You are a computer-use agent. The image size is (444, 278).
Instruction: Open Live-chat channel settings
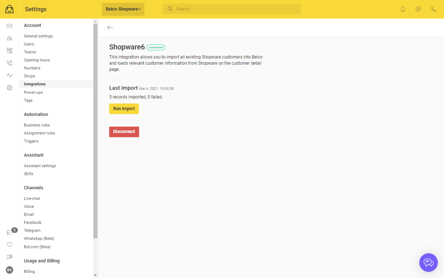pyautogui.click(x=32, y=198)
